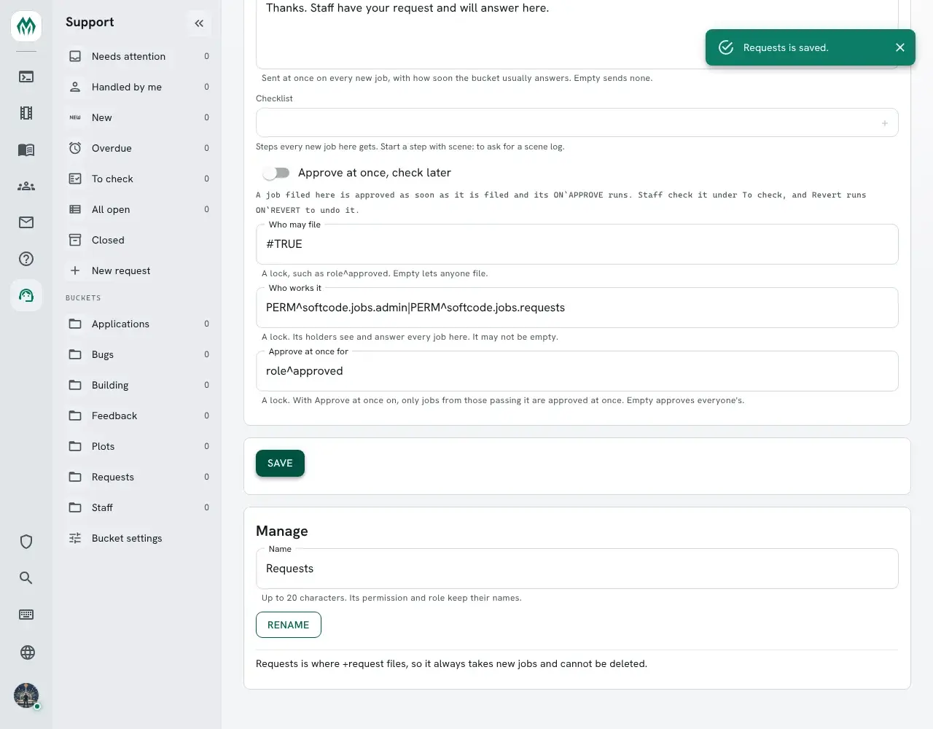Focus the bucket Name field

[x=577, y=569]
